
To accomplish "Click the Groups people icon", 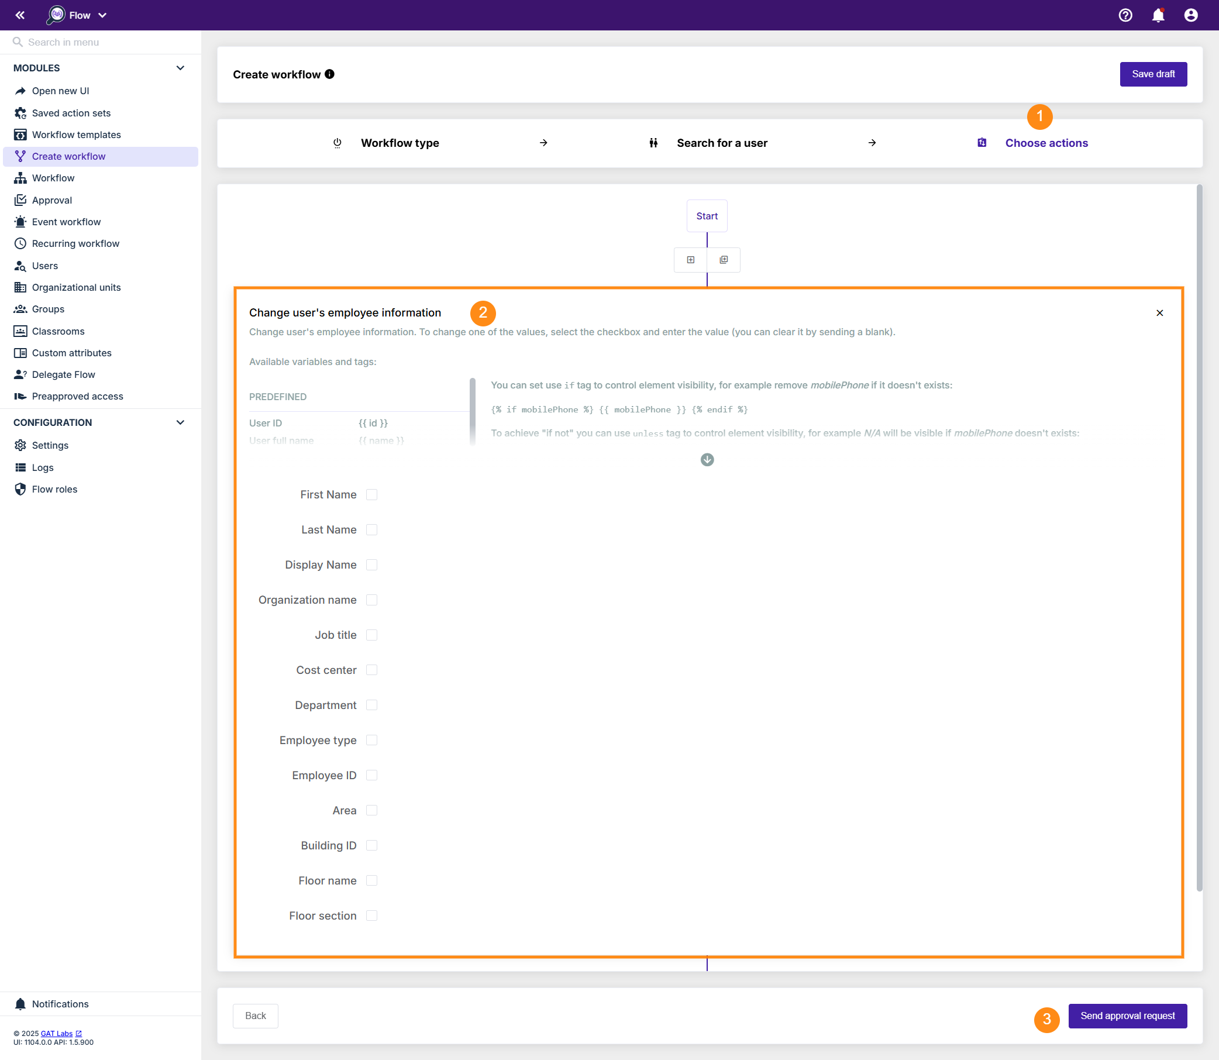I will tap(20, 309).
